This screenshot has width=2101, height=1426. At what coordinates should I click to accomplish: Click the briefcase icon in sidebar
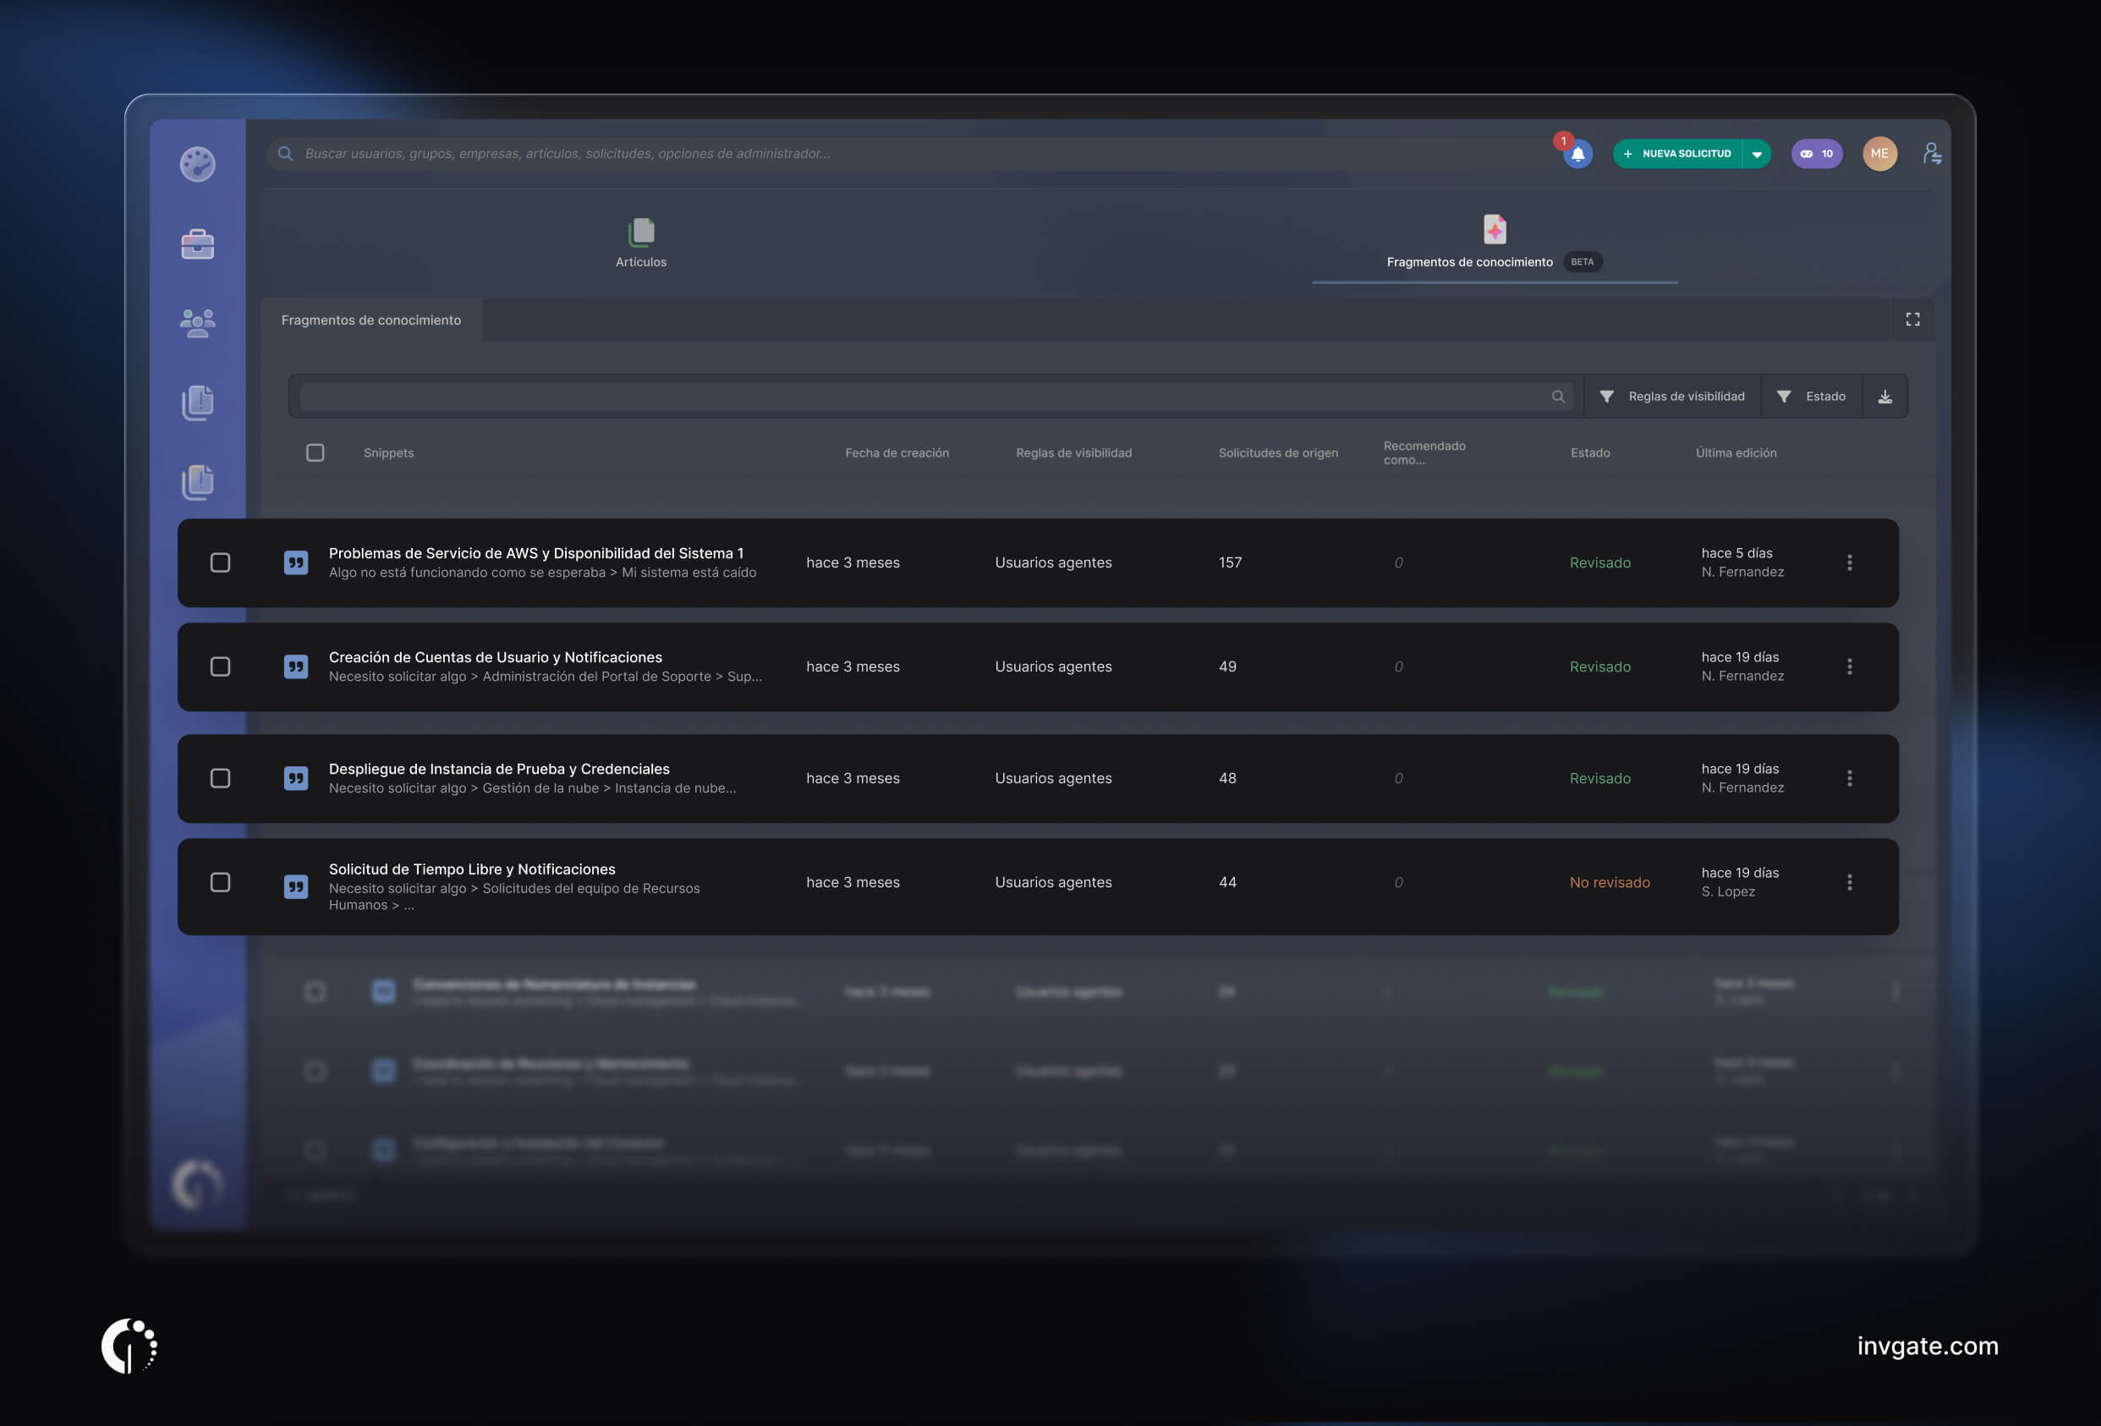197,244
